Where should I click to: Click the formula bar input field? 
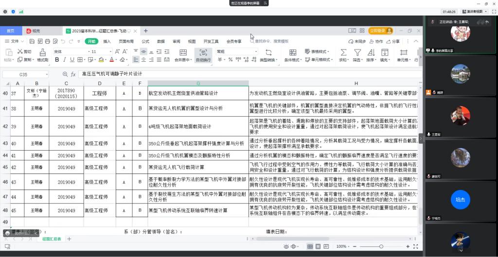point(243,74)
